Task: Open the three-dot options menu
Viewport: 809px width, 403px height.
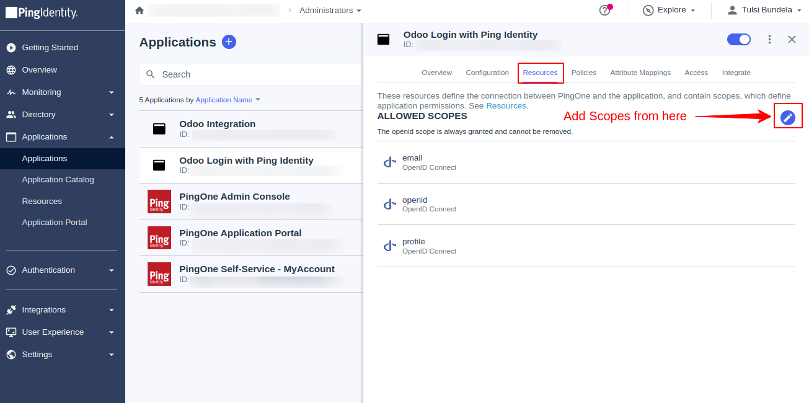Action: click(x=769, y=39)
